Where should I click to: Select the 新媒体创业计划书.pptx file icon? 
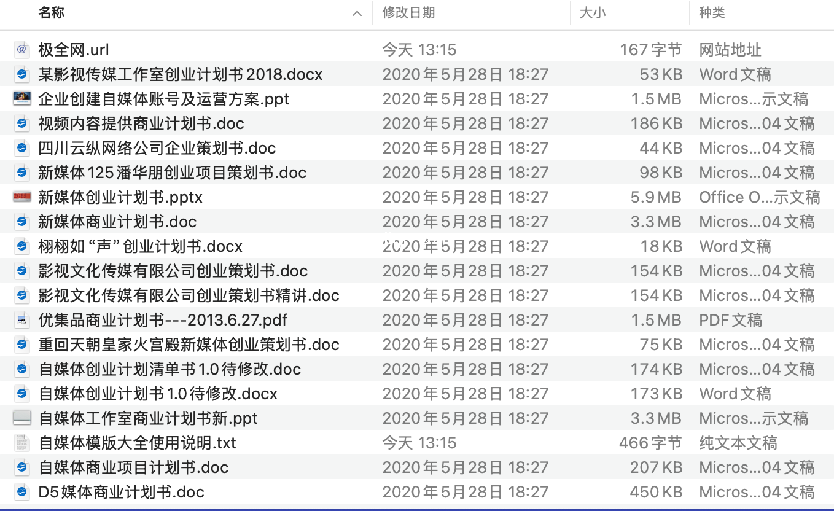coord(22,197)
